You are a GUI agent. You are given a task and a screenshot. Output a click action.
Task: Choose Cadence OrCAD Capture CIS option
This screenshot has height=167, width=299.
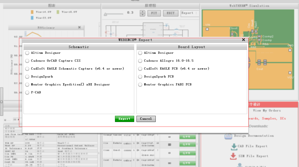[27, 61]
